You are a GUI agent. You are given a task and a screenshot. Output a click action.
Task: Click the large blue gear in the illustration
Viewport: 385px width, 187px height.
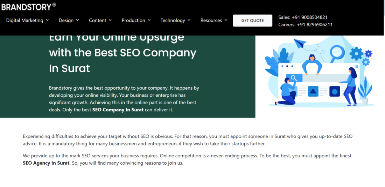coord(356,53)
